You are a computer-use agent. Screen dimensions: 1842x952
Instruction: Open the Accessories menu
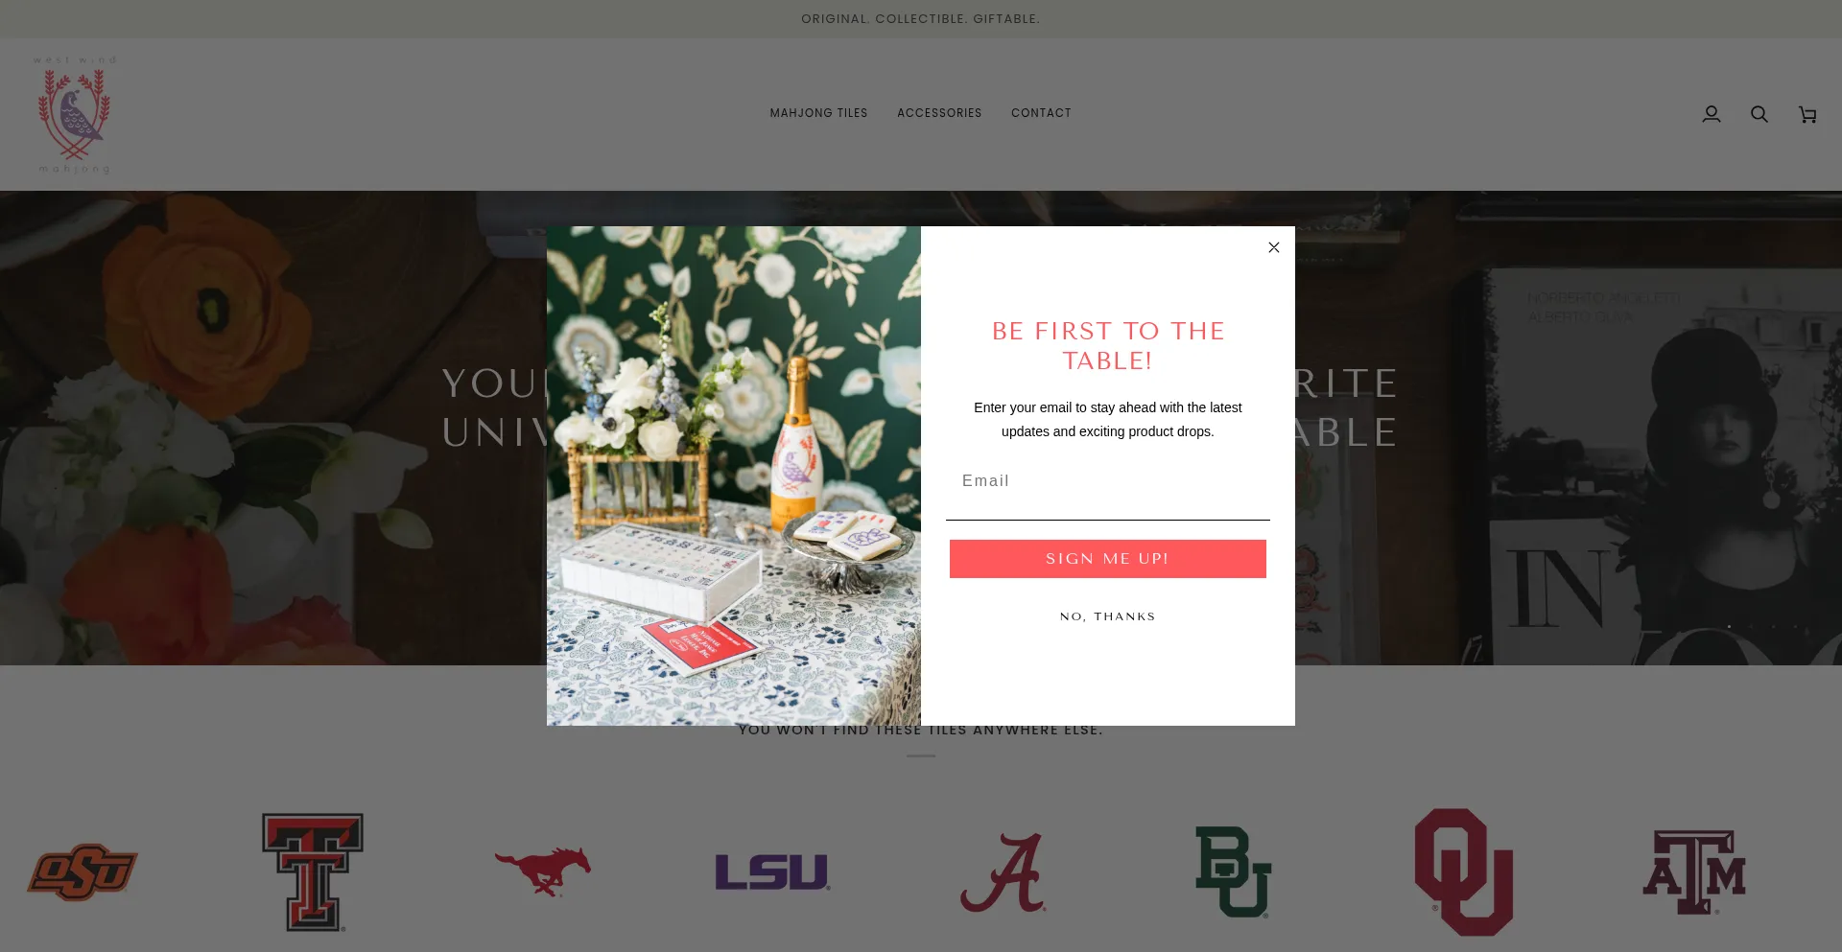[939, 113]
